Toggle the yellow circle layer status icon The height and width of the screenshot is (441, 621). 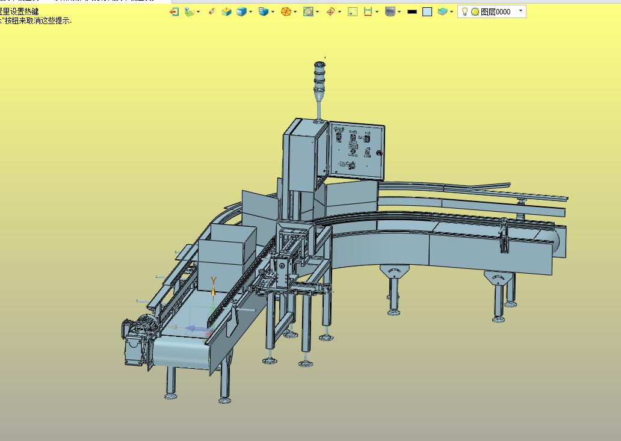pyautogui.click(x=475, y=11)
